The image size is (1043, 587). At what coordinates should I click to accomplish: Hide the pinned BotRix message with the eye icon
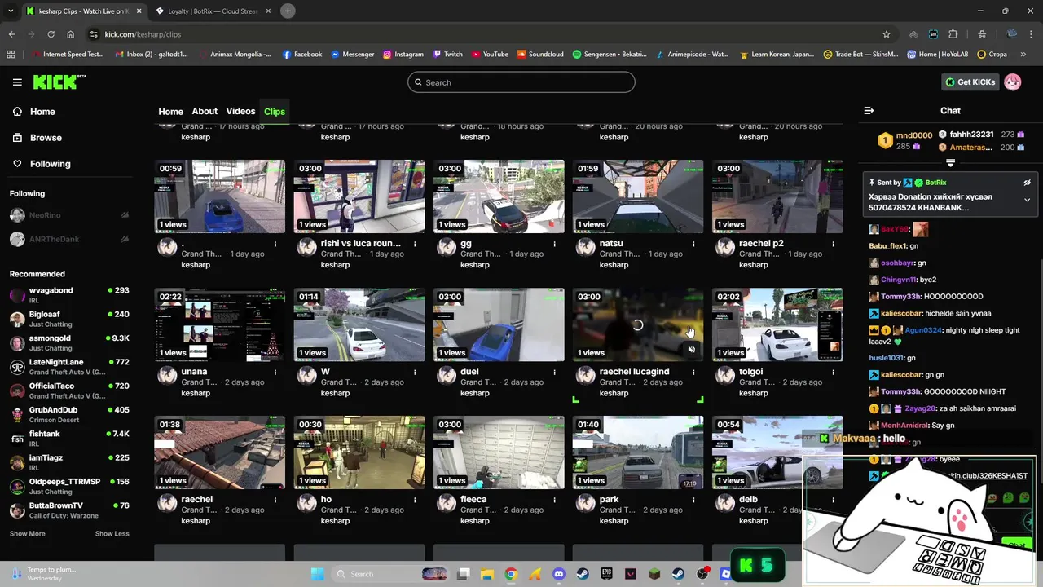[1027, 183]
